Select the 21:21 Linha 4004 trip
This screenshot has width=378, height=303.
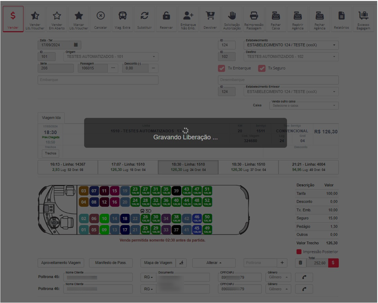point(309,167)
